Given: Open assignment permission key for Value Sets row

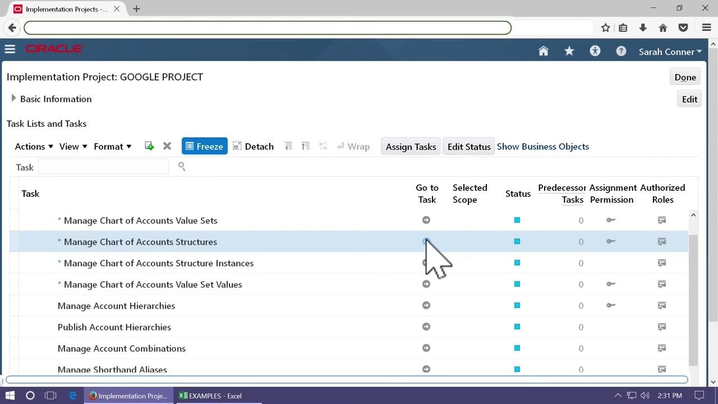Looking at the screenshot, I should coord(611,220).
